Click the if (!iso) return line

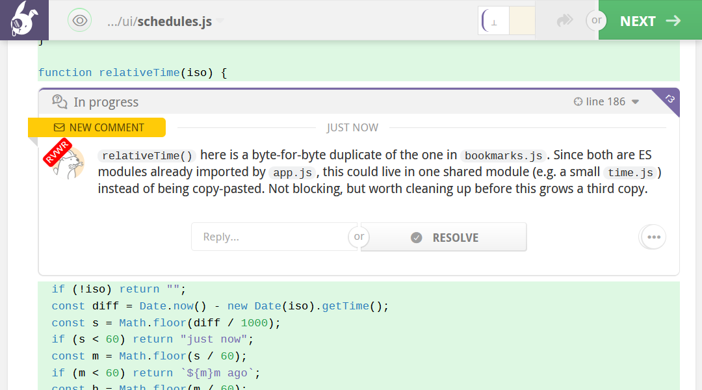pyautogui.click(x=119, y=289)
